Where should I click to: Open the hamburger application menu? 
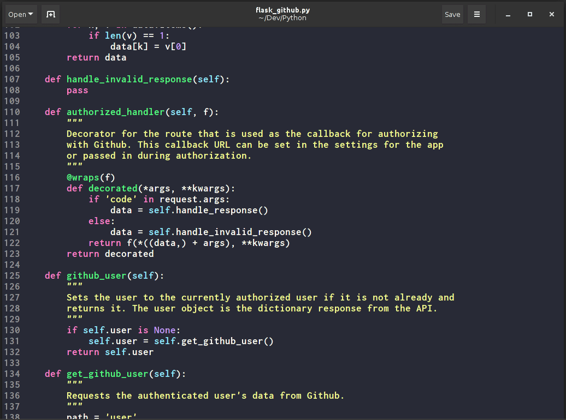(x=476, y=14)
